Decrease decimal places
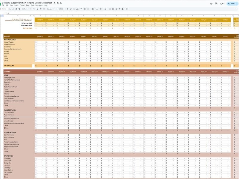 coord(37,9)
